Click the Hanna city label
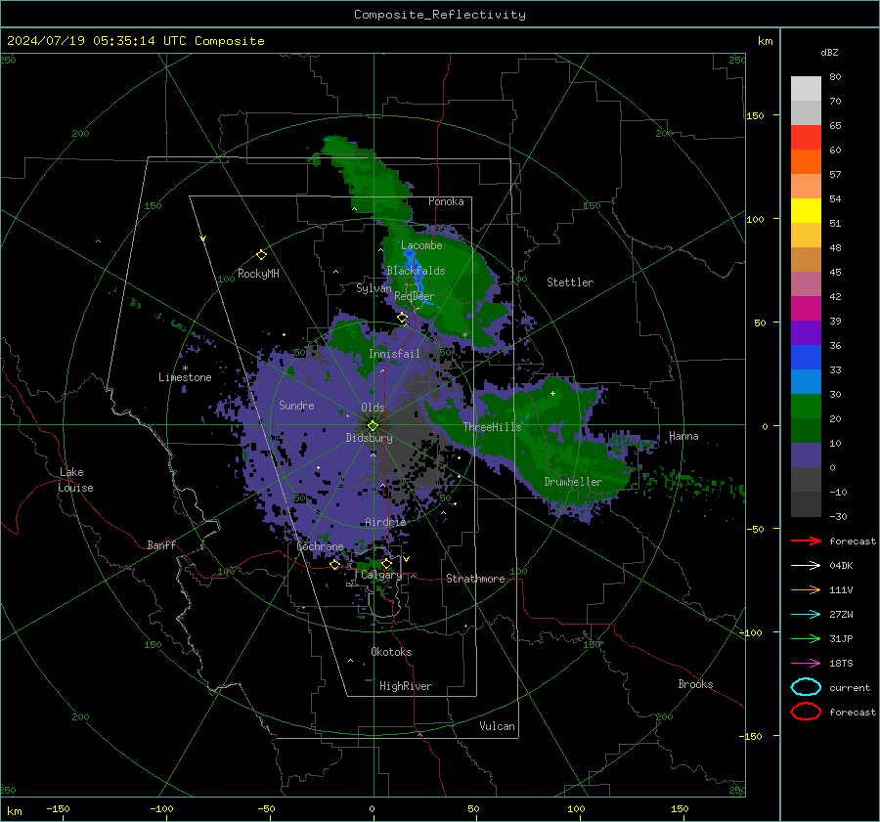Screen dimensions: 880x822 pos(683,436)
